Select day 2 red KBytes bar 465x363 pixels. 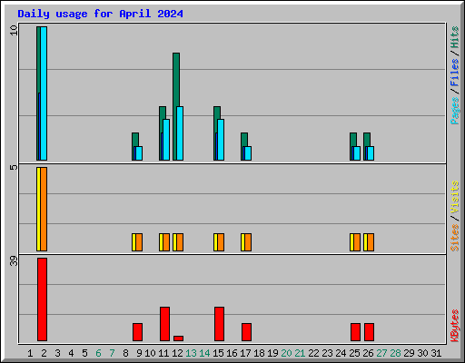pos(42,299)
